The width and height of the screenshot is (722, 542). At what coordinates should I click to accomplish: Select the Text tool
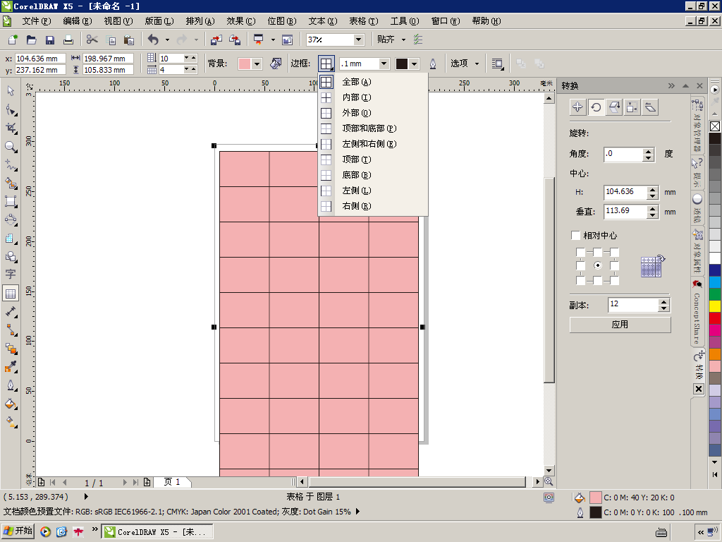coord(11,275)
